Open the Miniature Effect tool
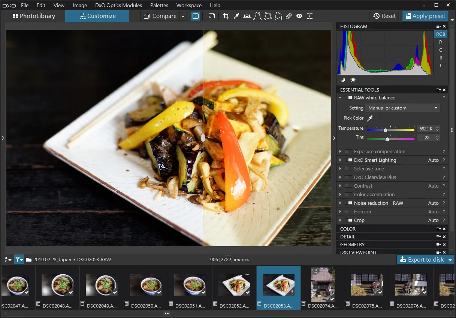 310,16
